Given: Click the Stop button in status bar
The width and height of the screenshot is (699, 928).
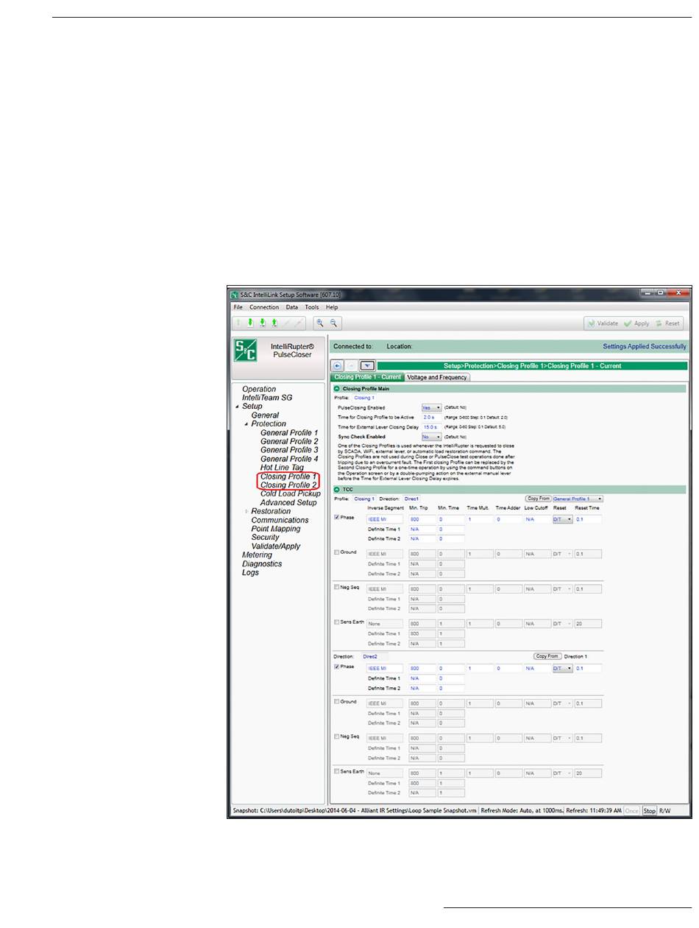Looking at the screenshot, I should 649,811.
